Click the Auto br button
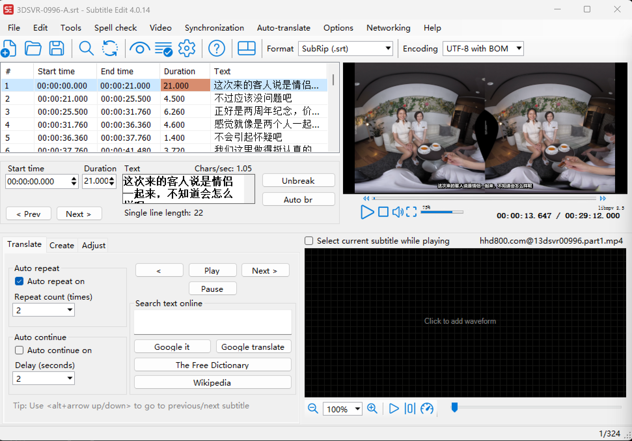This screenshot has height=441, width=632. click(x=298, y=199)
